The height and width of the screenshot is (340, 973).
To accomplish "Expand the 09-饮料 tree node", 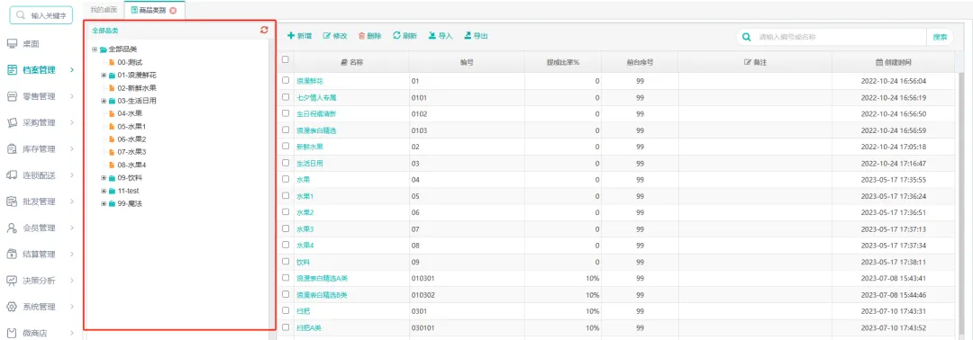I will tap(104, 178).
